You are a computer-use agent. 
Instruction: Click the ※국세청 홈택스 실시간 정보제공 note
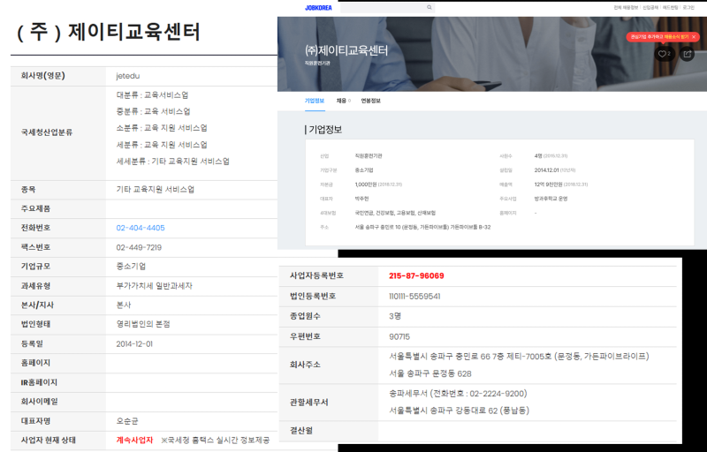click(216, 440)
